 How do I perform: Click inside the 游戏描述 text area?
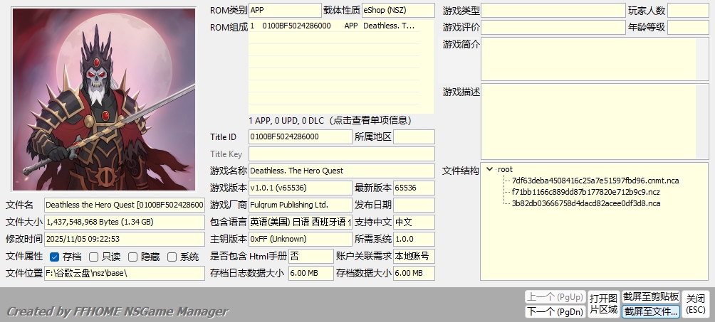(x=595, y=121)
